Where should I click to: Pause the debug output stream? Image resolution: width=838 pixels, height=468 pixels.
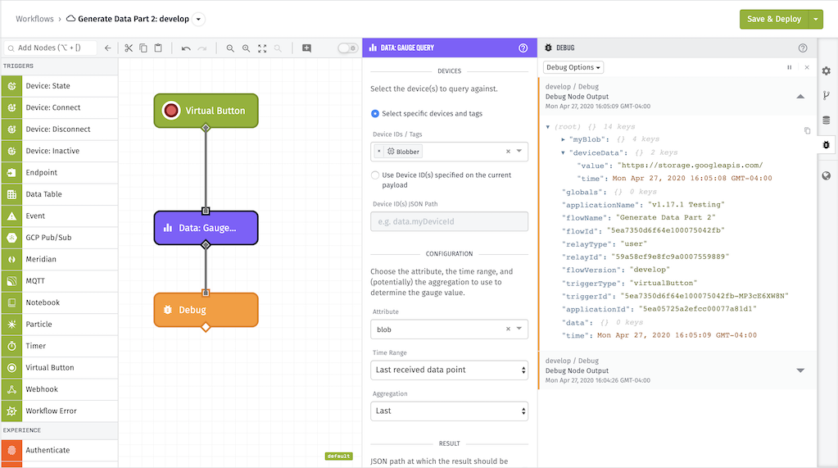(790, 67)
